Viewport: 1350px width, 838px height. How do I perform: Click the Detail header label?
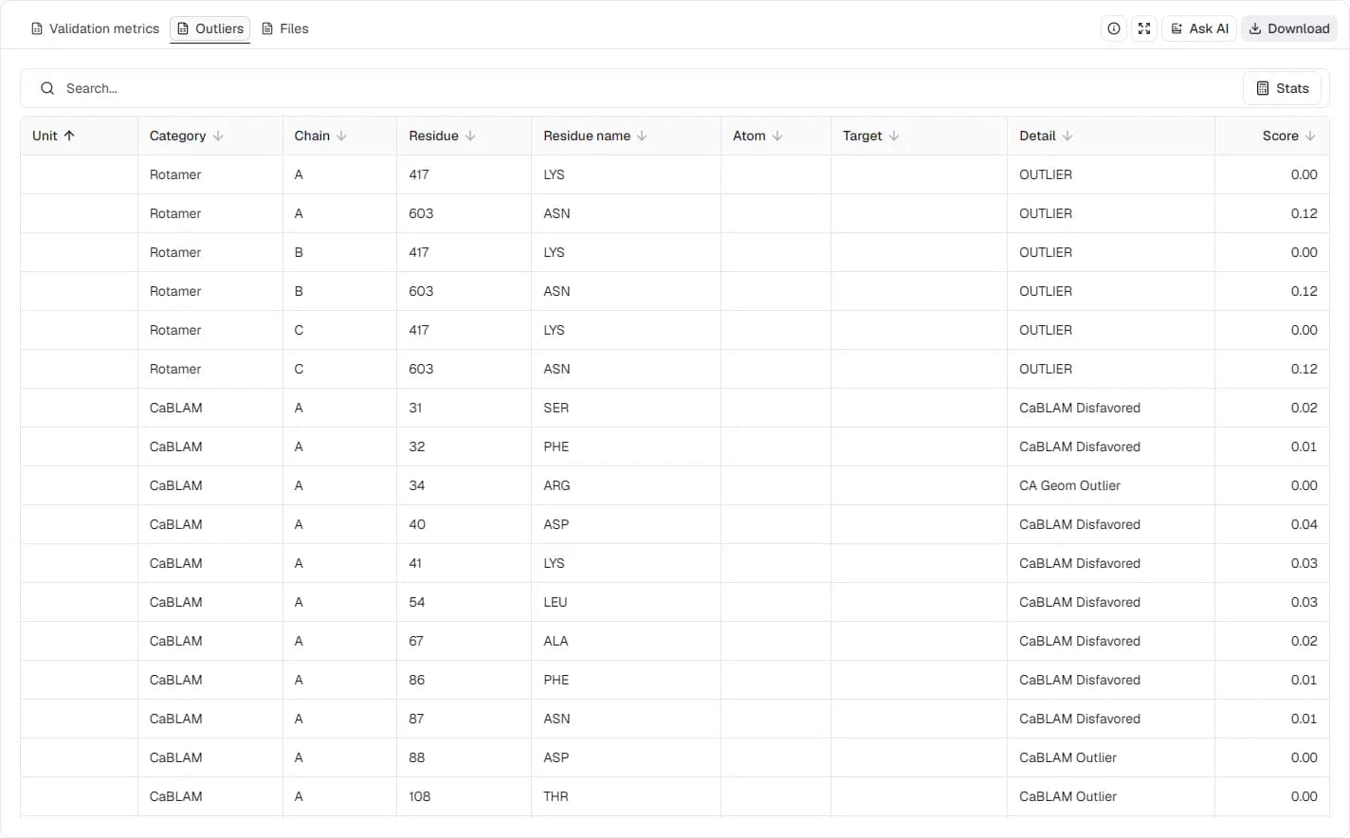coord(1037,136)
